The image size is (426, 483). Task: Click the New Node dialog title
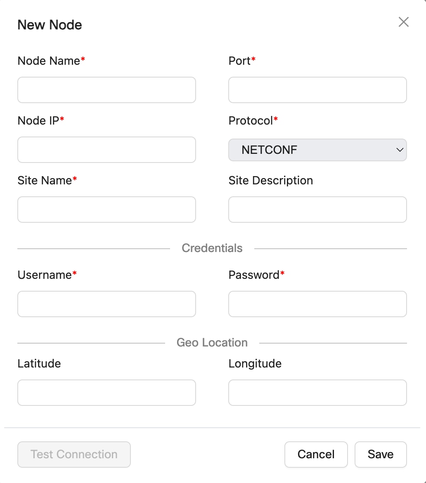pos(50,25)
